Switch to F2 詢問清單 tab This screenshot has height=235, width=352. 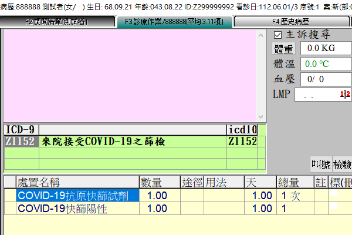[x=56, y=22]
